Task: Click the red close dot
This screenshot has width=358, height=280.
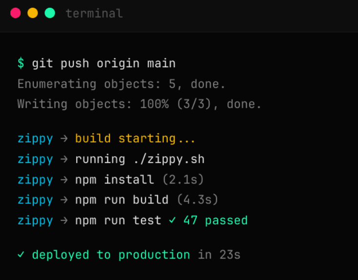Action: click(16, 13)
